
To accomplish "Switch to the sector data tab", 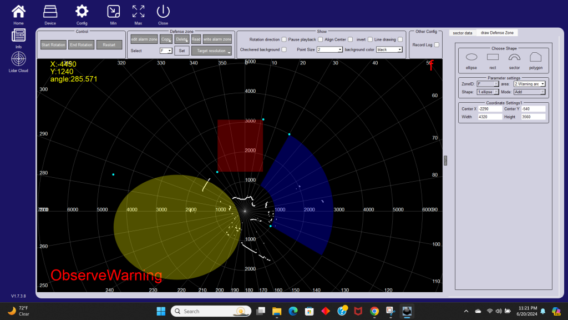I will [462, 33].
